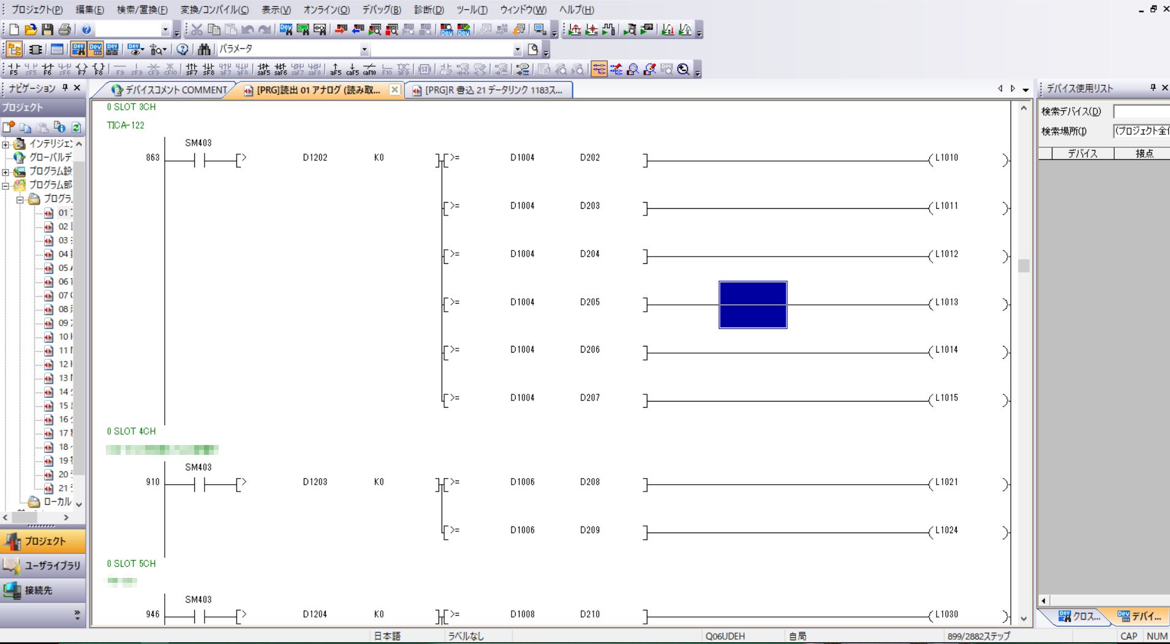Click the F7 coil icon
The height and width of the screenshot is (644, 1170).
(x=81, y=69)
